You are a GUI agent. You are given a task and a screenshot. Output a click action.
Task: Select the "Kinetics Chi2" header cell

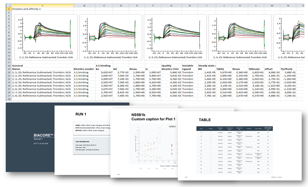(x=171, y=69)
